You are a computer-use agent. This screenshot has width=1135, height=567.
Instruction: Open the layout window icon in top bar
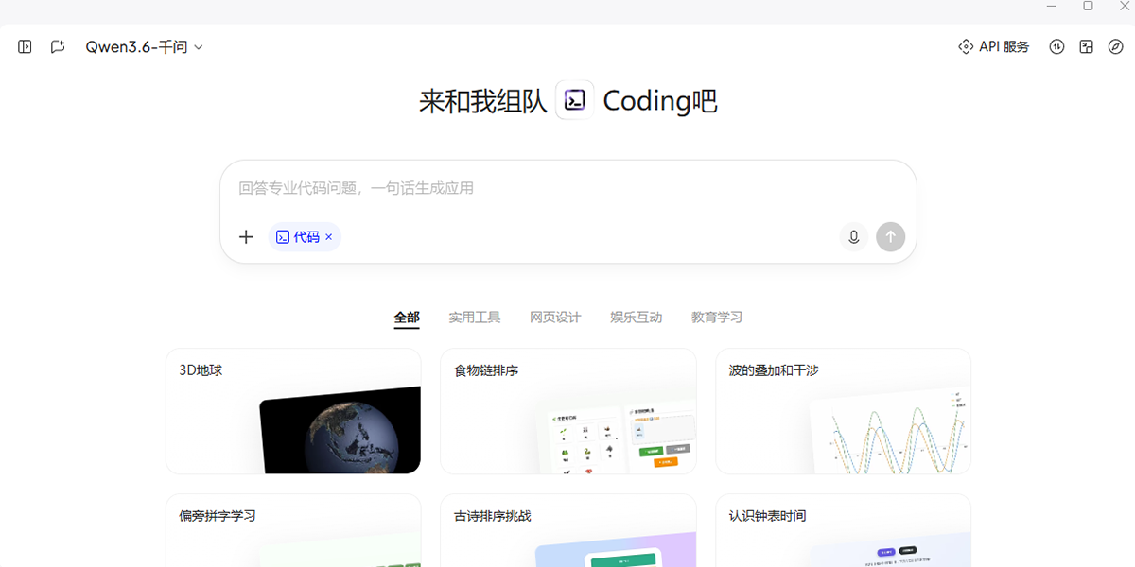tap(1087, 46)
